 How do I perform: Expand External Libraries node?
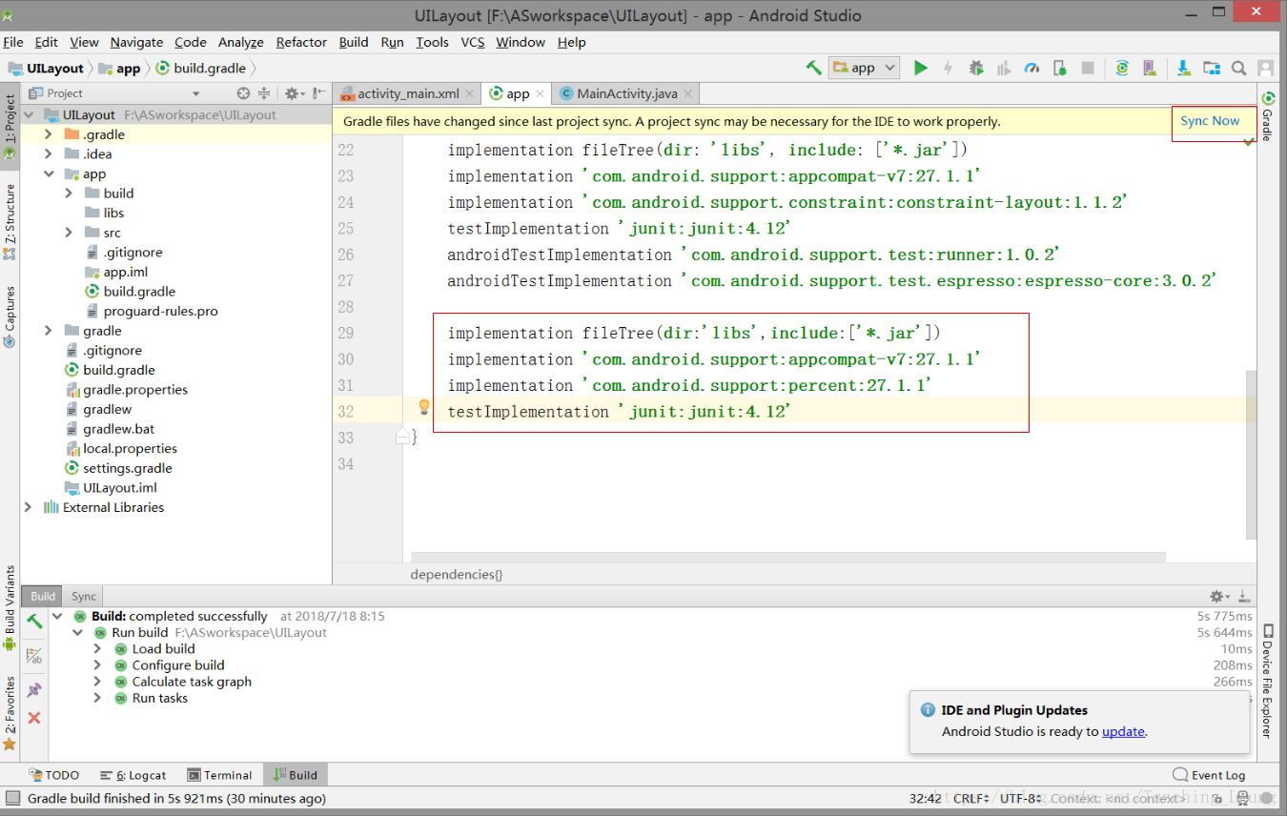click(x=28, y=507)
